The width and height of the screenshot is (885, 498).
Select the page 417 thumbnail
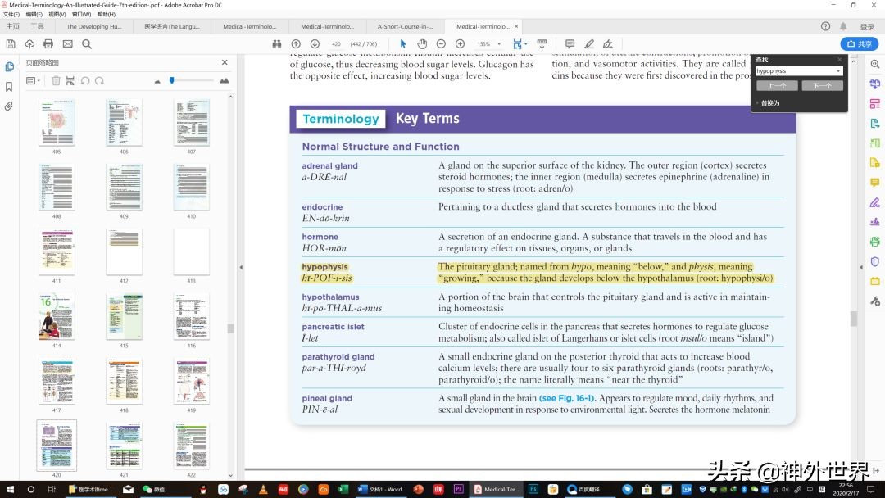[x=57, y=381]
